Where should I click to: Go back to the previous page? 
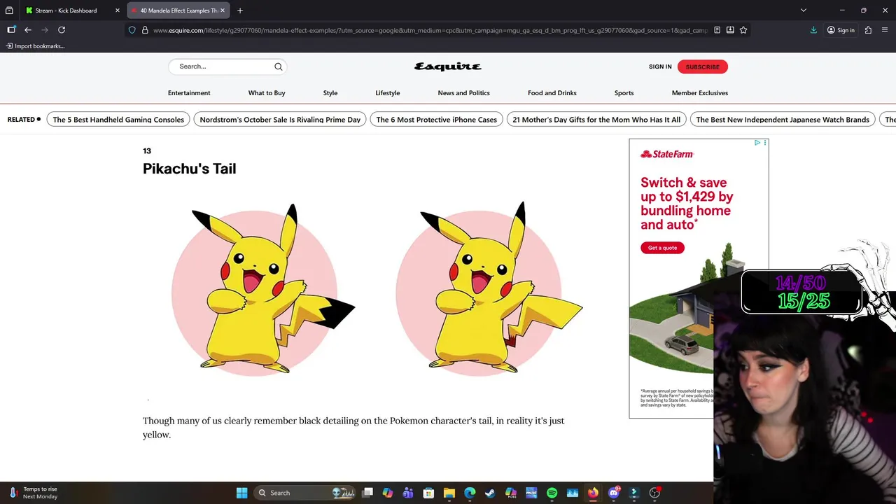coord(28,30)
